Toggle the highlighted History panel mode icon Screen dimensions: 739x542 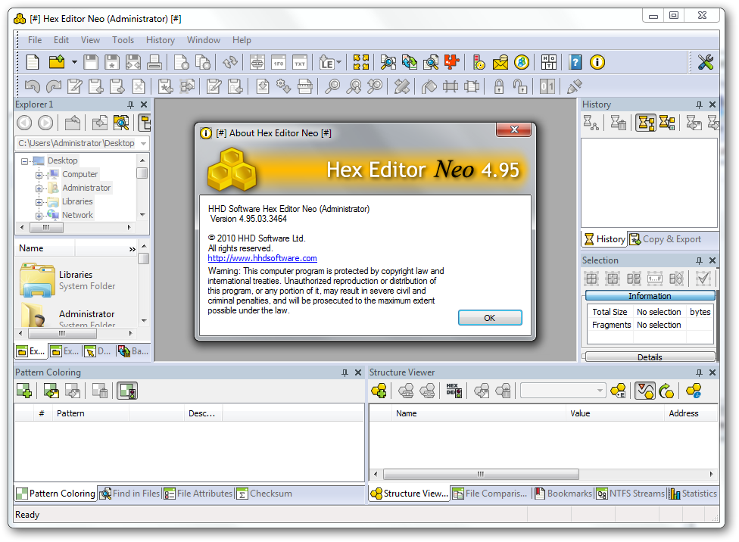click(646, 123)
